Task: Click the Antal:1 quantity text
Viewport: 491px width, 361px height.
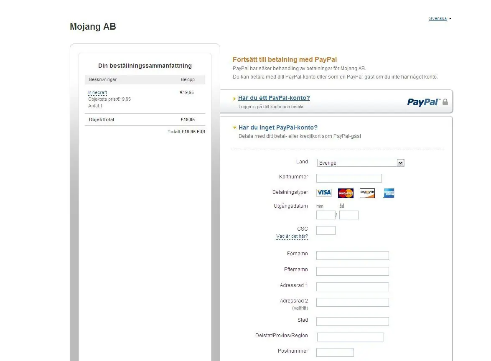Action: [x=95, y=106]
